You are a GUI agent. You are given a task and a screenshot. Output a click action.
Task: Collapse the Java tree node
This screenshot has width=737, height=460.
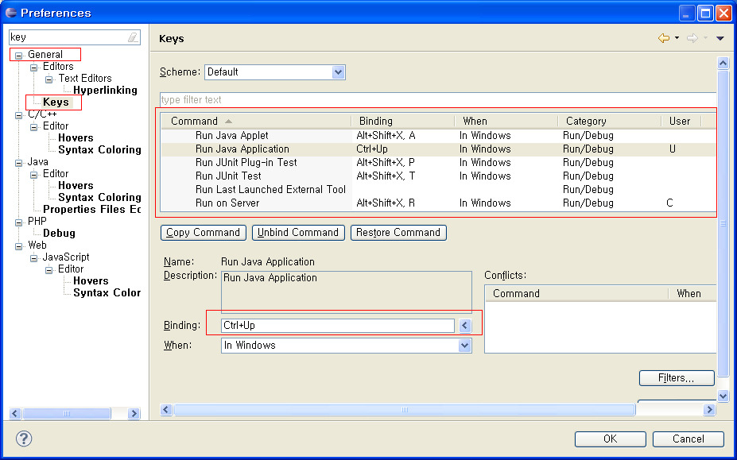pyautogui.click(x=18, y=162)
